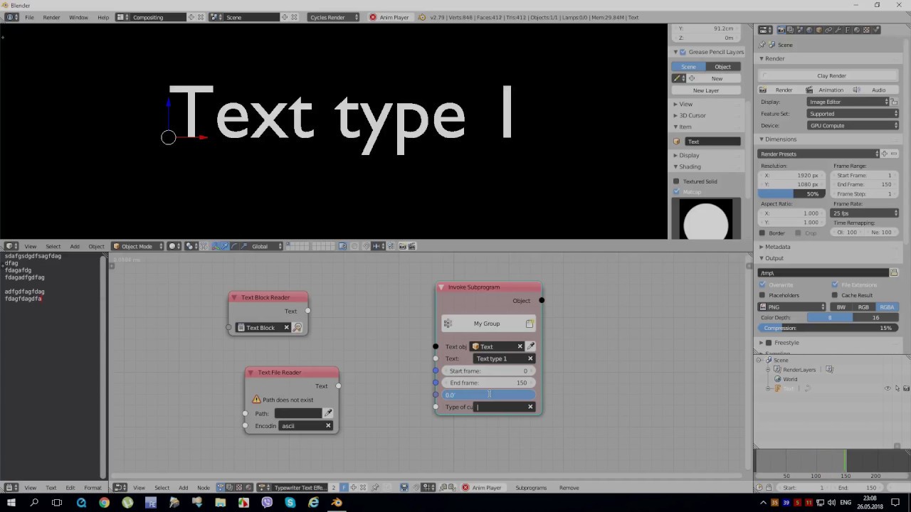Open the Texture properties tab icon
911x512 pixels.
point(866,30)
